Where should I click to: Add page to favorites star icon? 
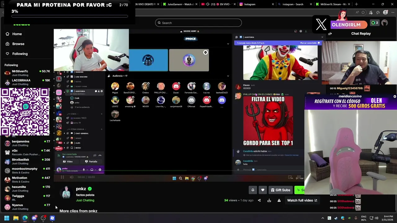click(363, 12)
